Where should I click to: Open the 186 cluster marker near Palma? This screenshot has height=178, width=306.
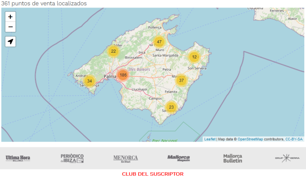123,75
